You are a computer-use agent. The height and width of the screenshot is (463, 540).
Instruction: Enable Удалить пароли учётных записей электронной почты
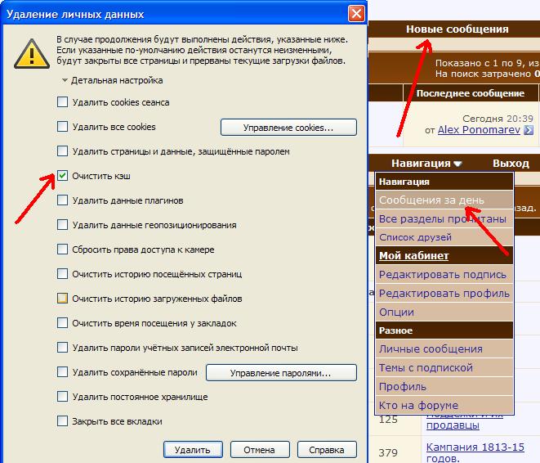(x=62, y=347)
